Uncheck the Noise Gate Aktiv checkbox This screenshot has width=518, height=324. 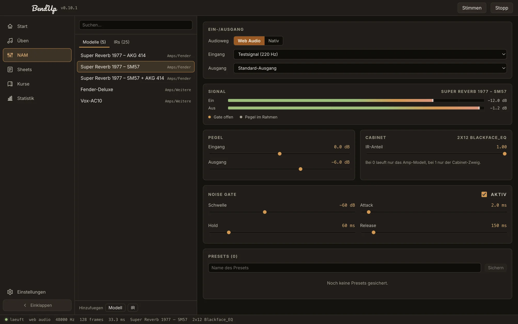point(484,194)
